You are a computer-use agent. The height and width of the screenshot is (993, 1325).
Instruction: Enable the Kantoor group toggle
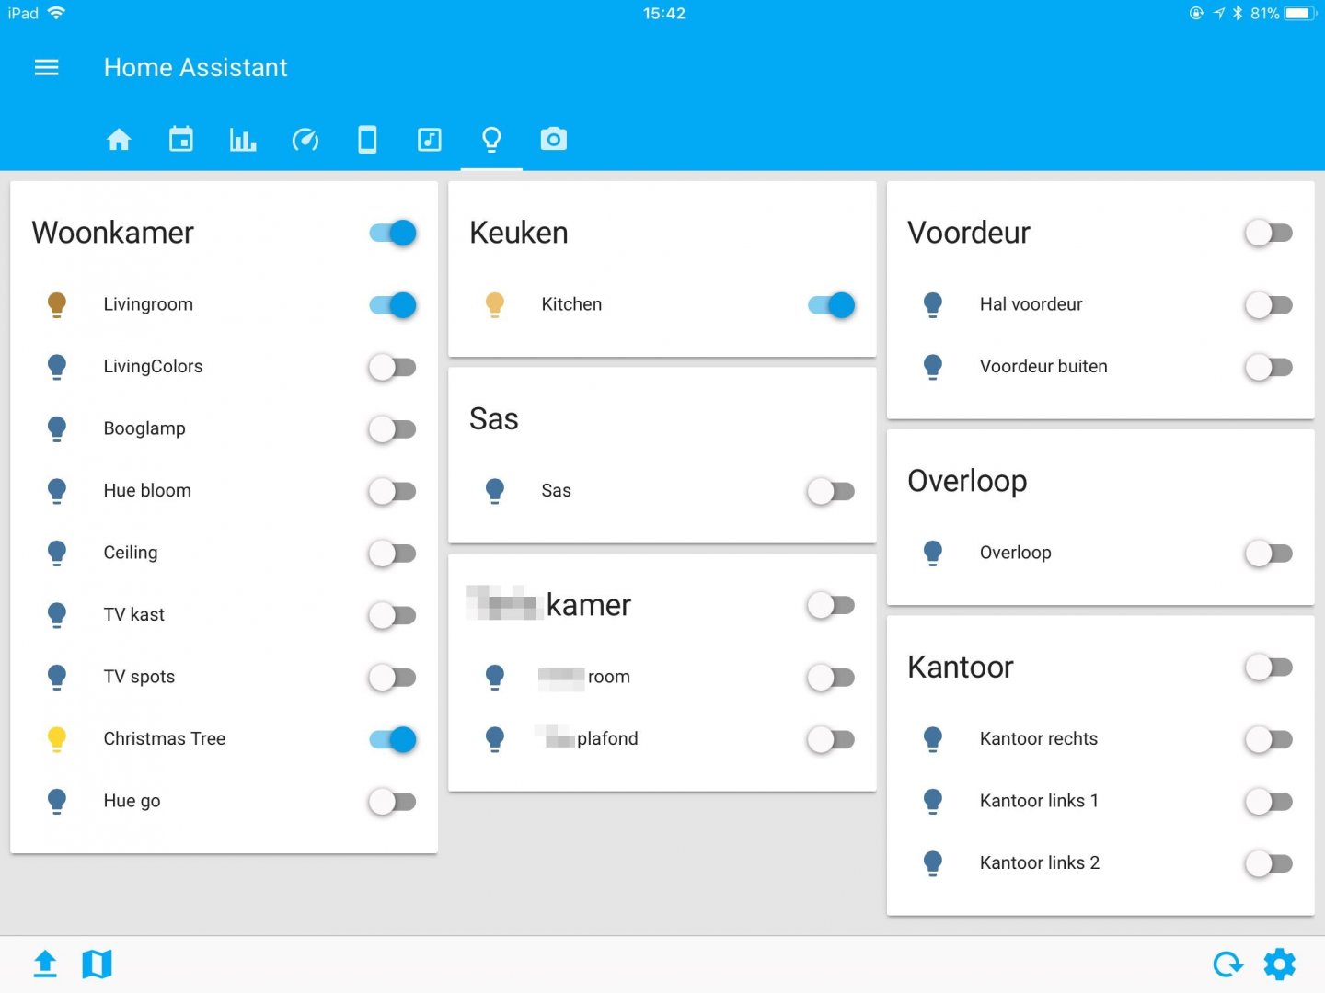(1269, 668)
